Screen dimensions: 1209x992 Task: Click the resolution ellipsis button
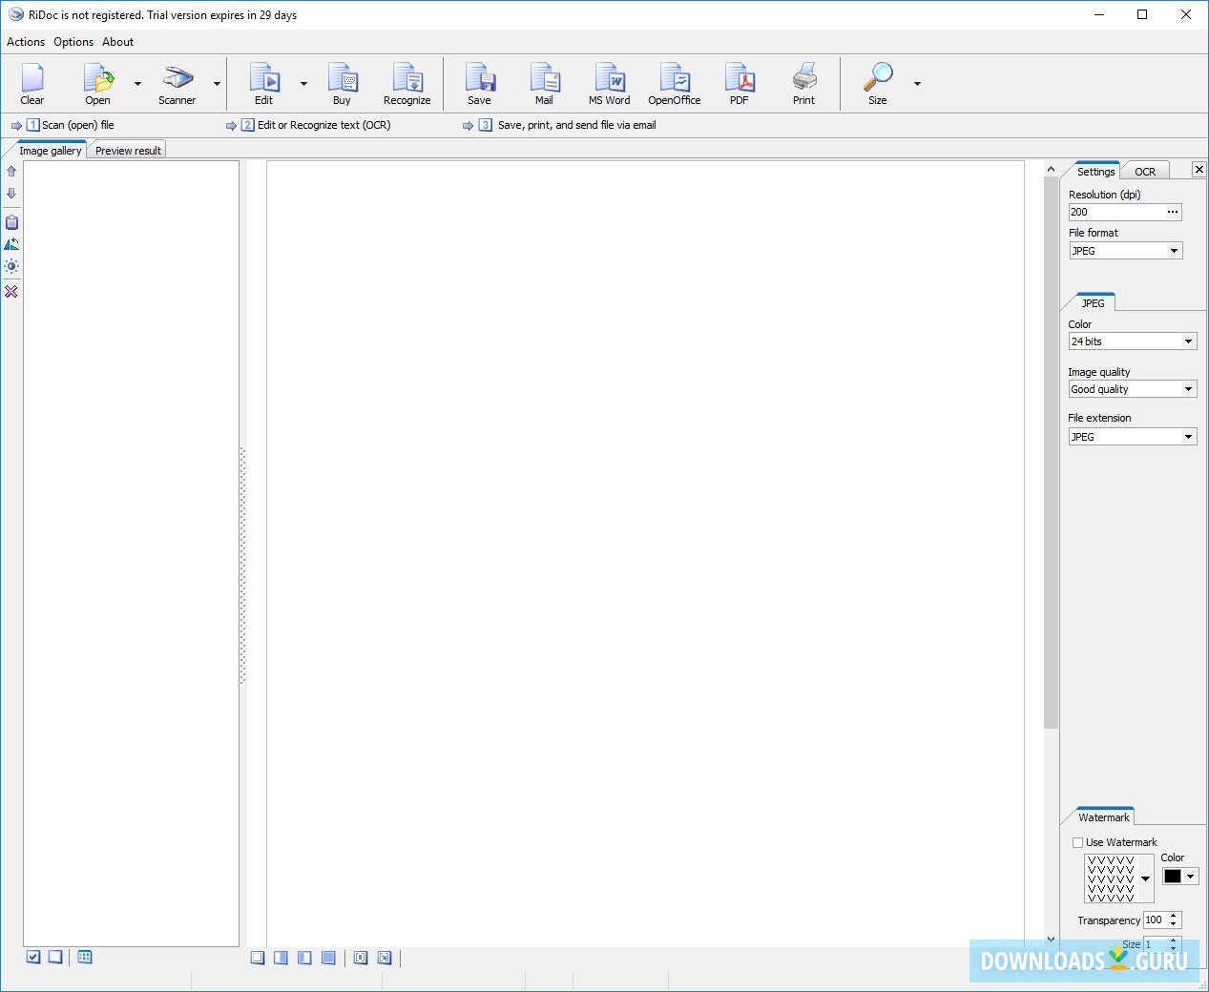[1173, 212]
